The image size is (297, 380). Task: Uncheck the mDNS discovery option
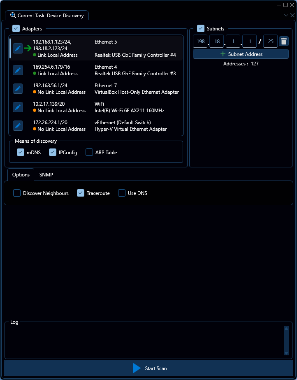(x=21, y=153)
